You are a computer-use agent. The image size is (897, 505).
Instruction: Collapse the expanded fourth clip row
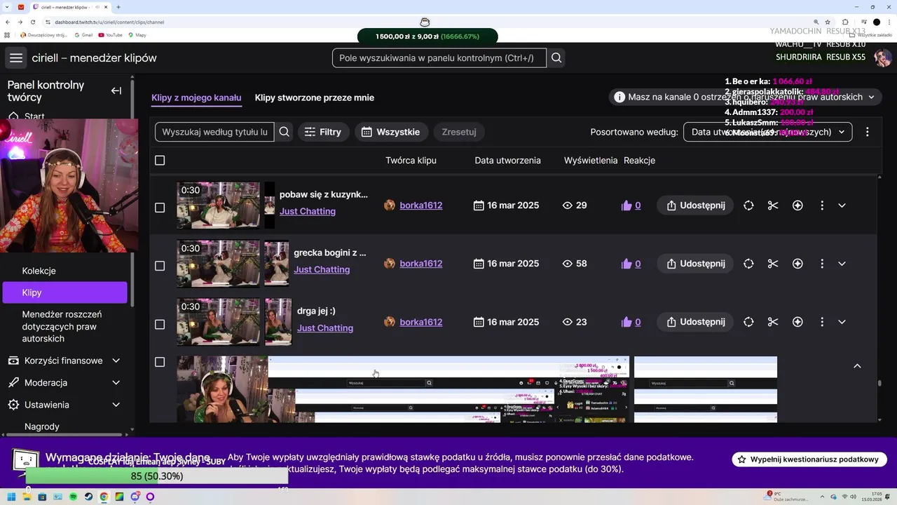(857, 366)
